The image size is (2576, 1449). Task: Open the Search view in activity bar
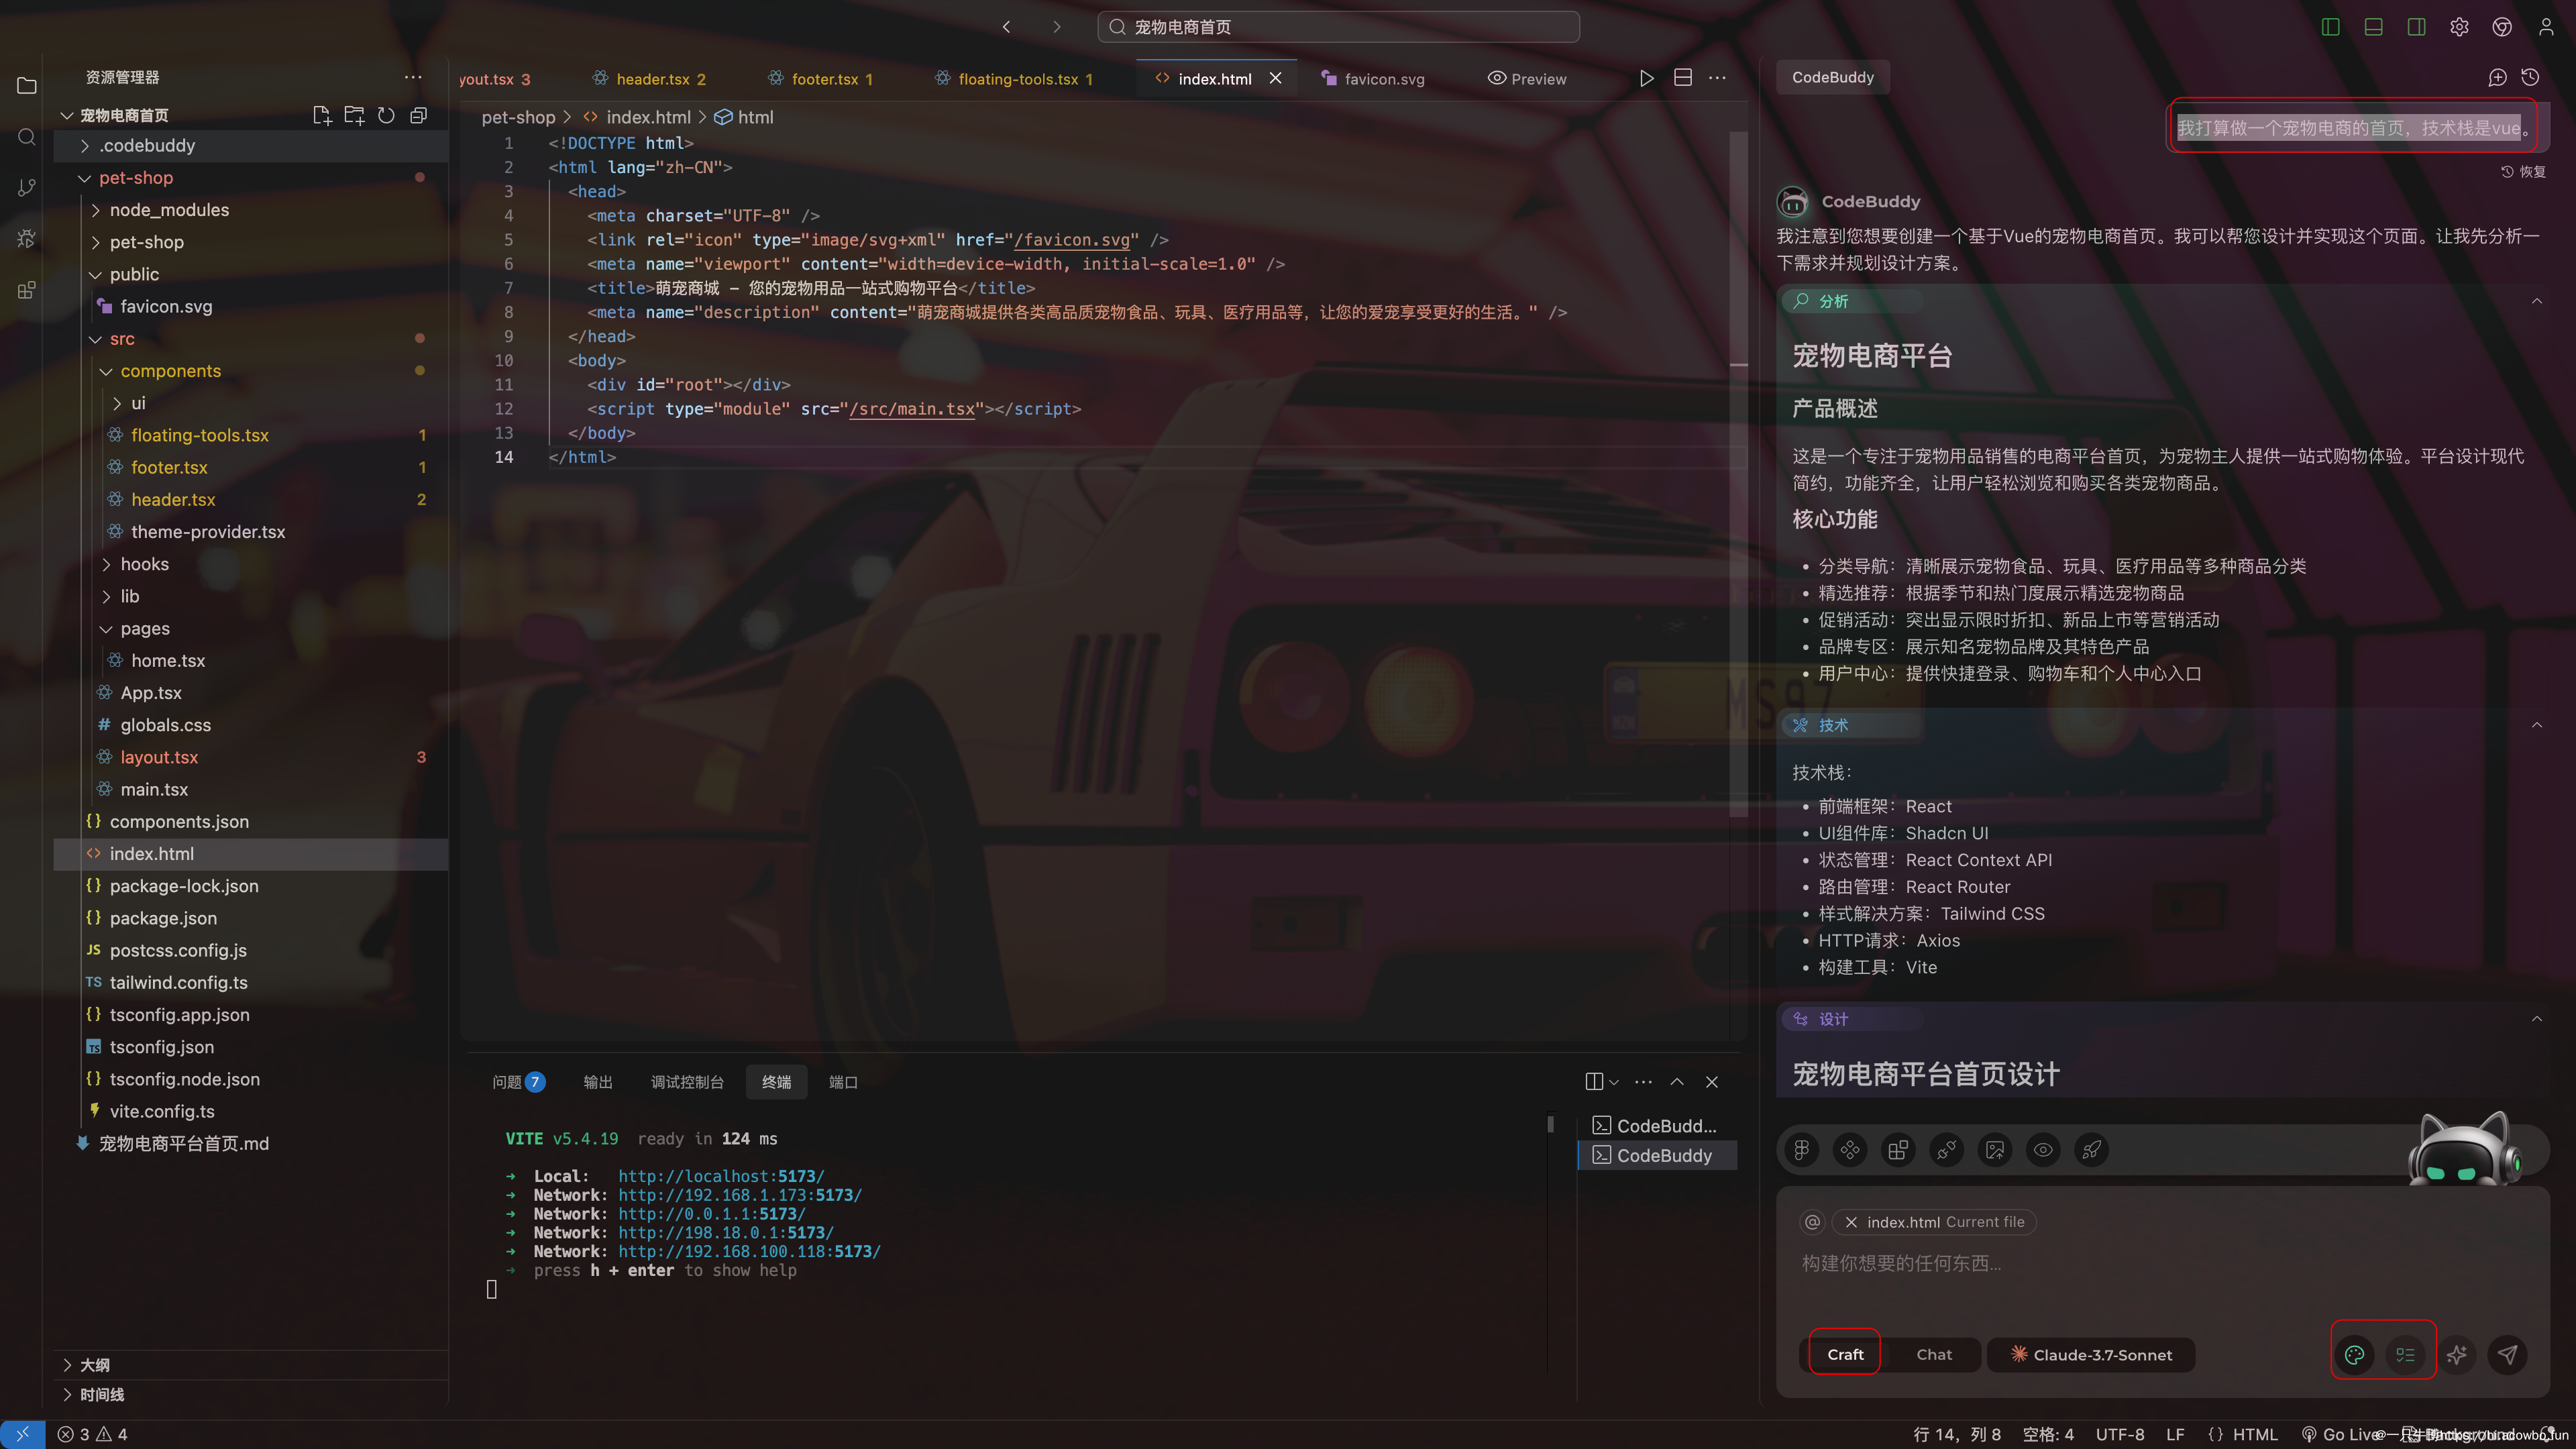27,137
